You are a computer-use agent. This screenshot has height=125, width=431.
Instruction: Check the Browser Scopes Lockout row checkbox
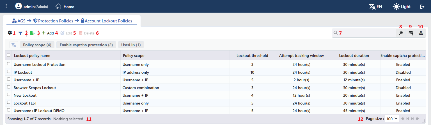click(9, 87)
